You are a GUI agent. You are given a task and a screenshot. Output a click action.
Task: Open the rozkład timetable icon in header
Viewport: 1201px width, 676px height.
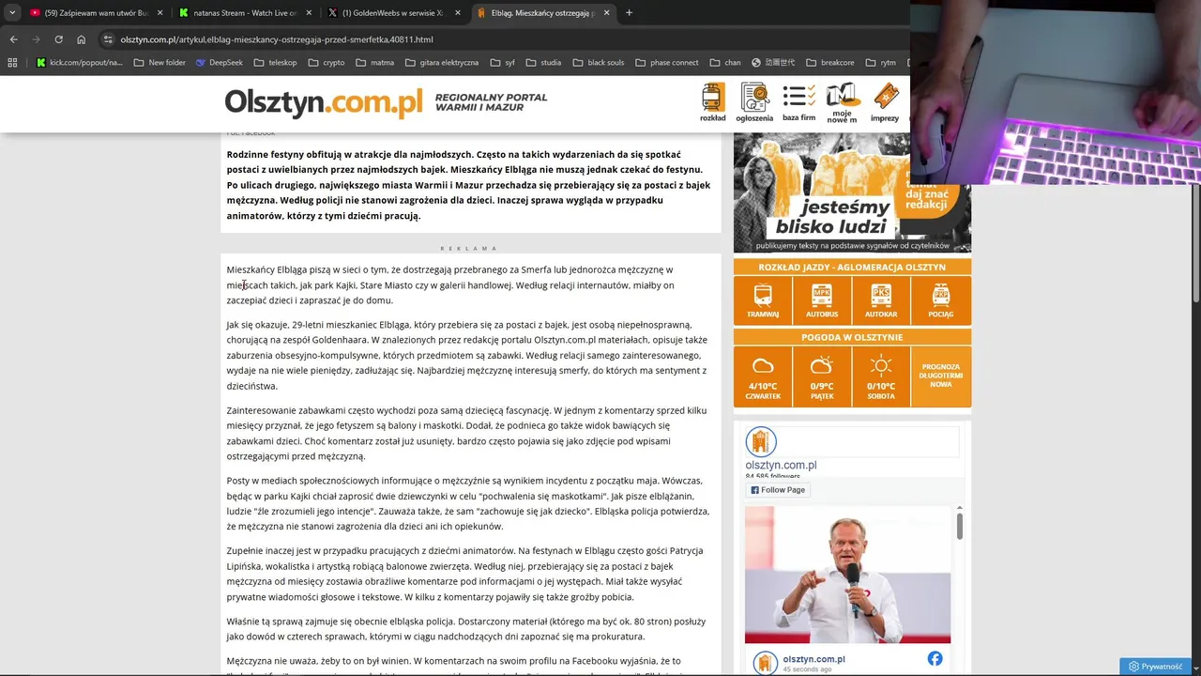coord(713,102)
